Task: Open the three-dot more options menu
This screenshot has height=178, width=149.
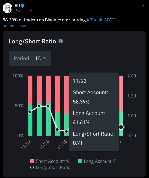Action: pos(143,6)
